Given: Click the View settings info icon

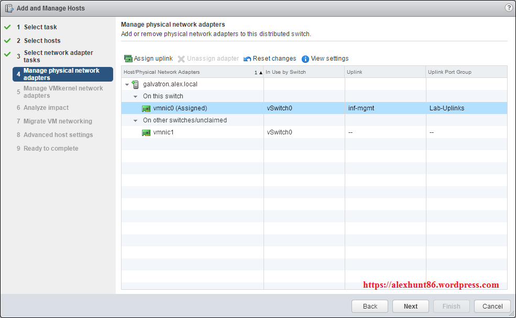Looking at the screenshot, I should coord(305,59).
